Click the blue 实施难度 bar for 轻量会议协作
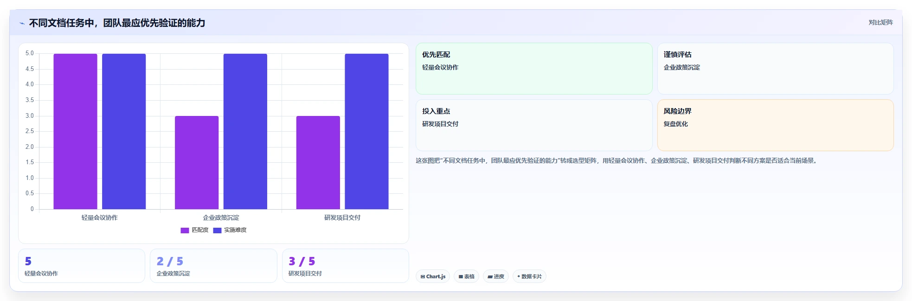Image resolution: width=912 pixels, height=301 pixels. [124, 131]
